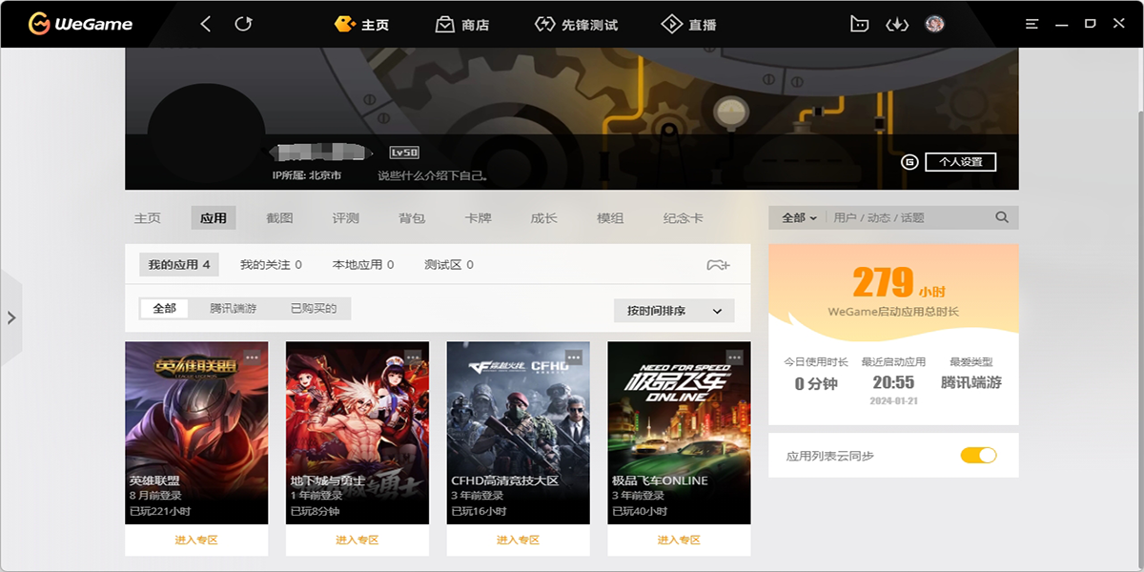Click 进入专区 under CFHD高清竞技大区
Image resolution: width=1144 pixels, height=572 pixels.
coord(519,541)
